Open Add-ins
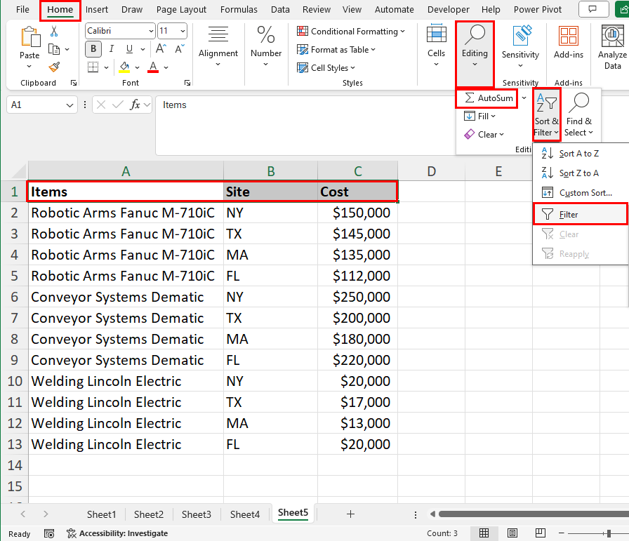 (569, 41)
